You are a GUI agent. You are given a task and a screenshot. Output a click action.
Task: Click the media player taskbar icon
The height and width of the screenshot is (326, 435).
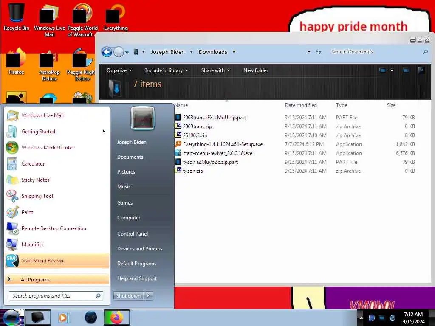tap(64, 318)
